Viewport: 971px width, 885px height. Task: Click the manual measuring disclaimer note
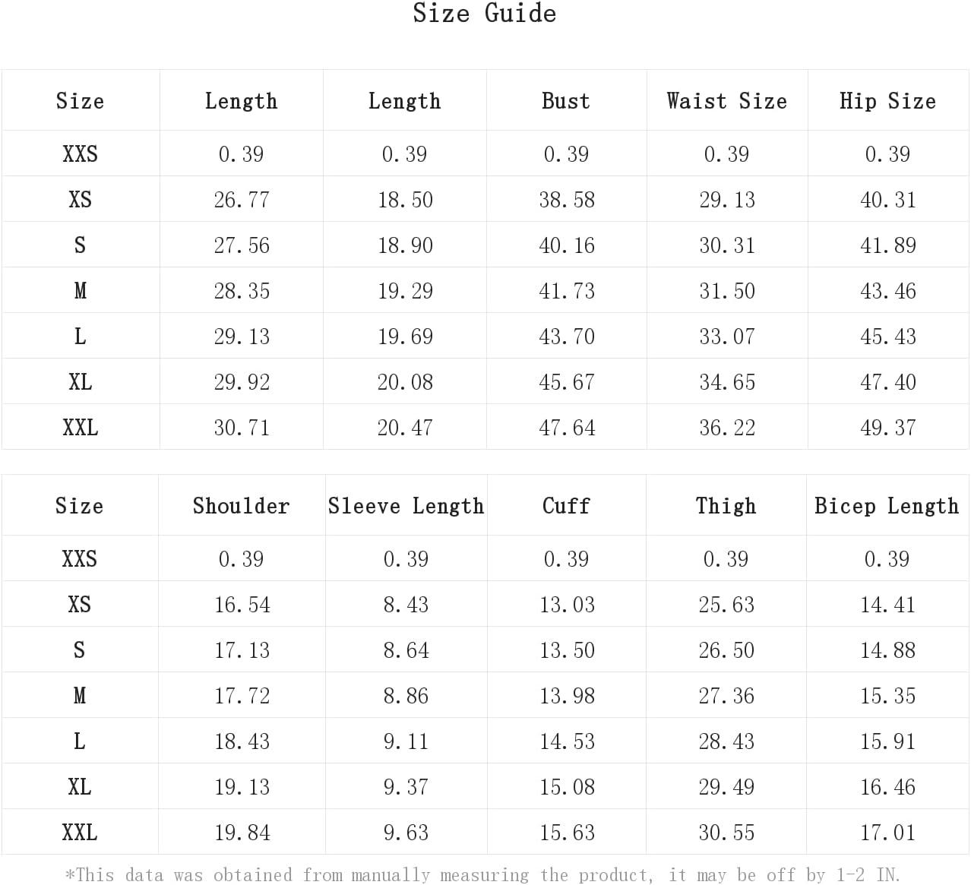click(483, 875)
